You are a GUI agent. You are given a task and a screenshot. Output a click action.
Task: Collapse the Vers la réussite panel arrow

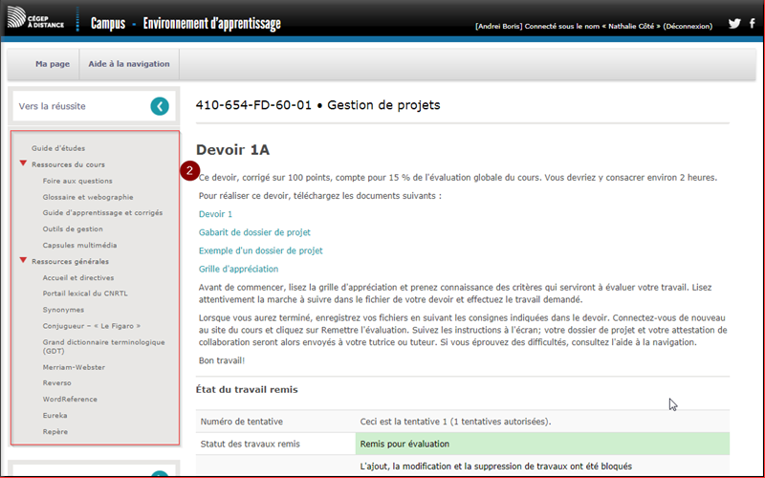pyautogui.click(x=160, y=106)
